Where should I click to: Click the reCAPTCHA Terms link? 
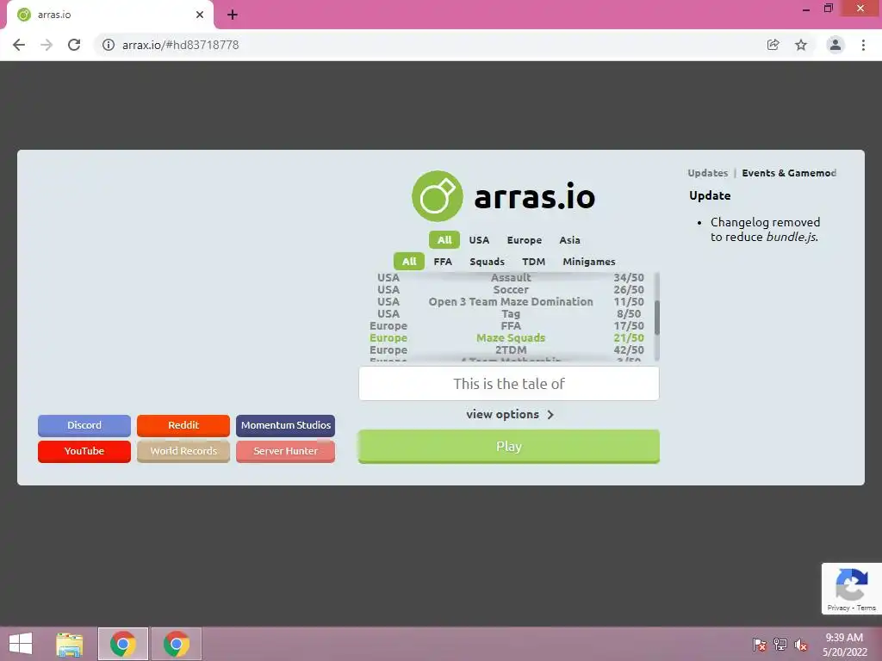866,608
